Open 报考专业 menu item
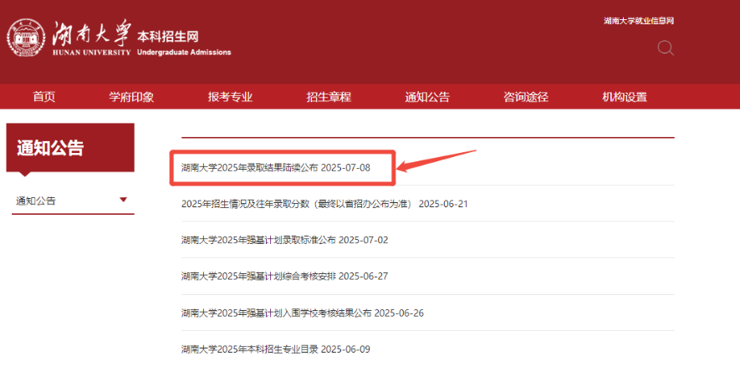Image resolution: width=740 pixels, height=366 pixels. [x=230, y=97]
